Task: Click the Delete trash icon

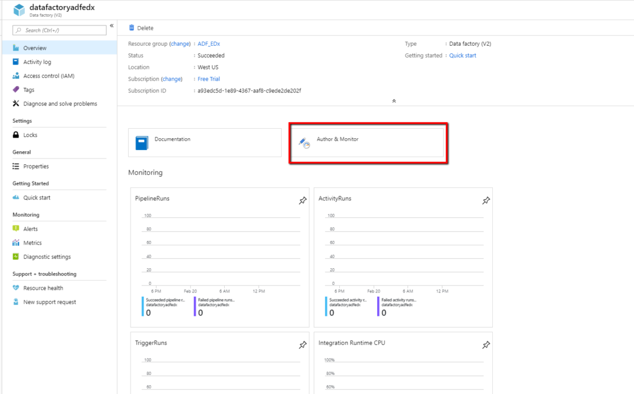Action: pos(131,28)
